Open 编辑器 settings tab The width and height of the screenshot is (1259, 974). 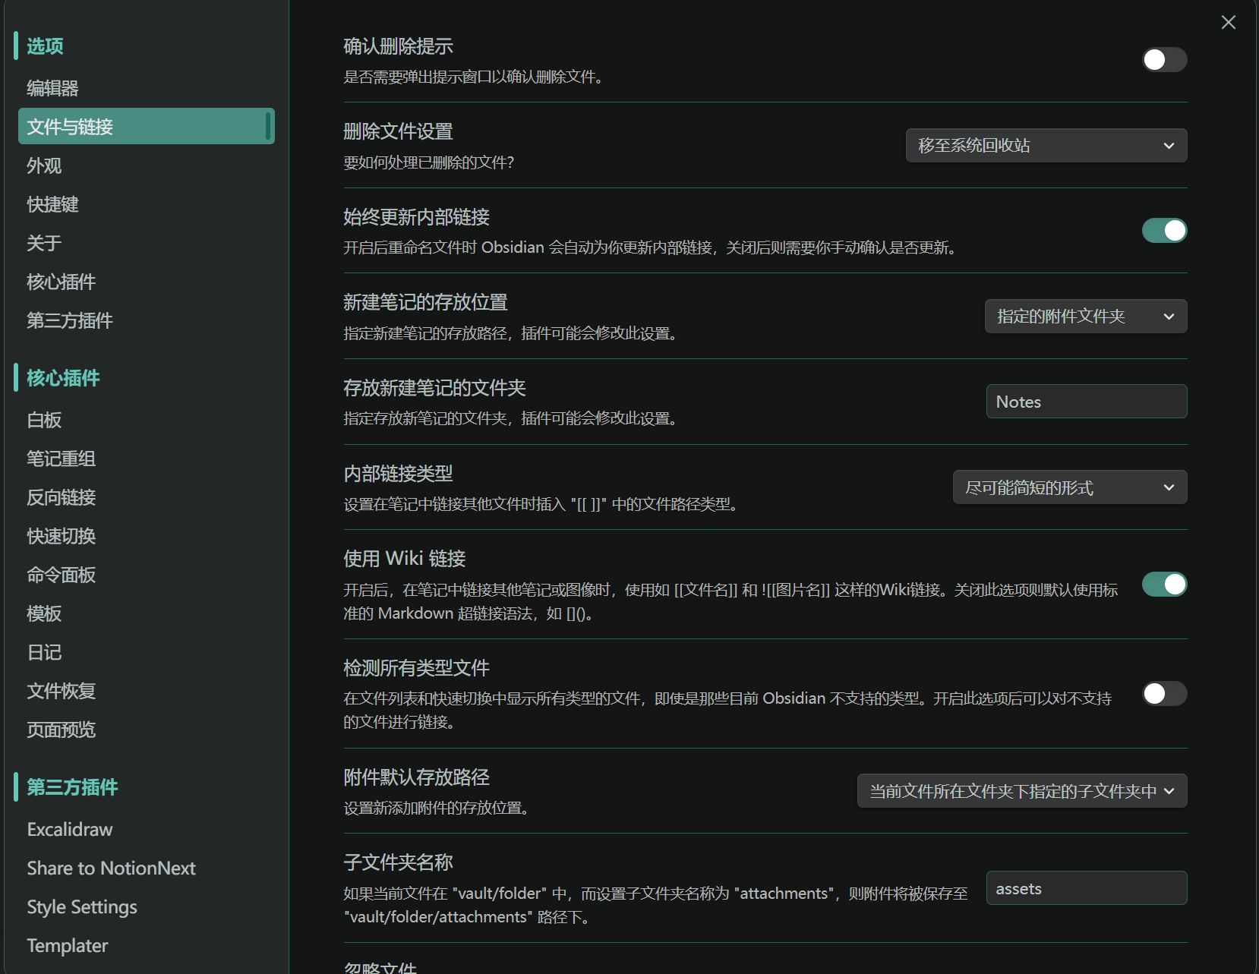pos(53,88)
